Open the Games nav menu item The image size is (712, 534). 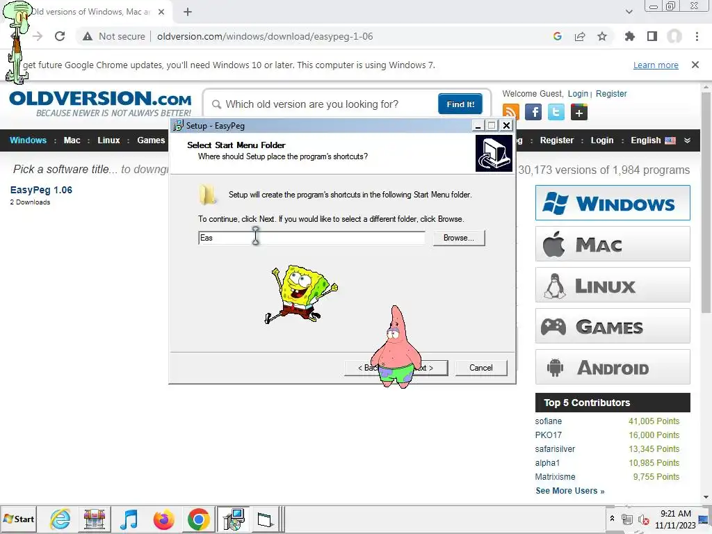pos(151,140)
